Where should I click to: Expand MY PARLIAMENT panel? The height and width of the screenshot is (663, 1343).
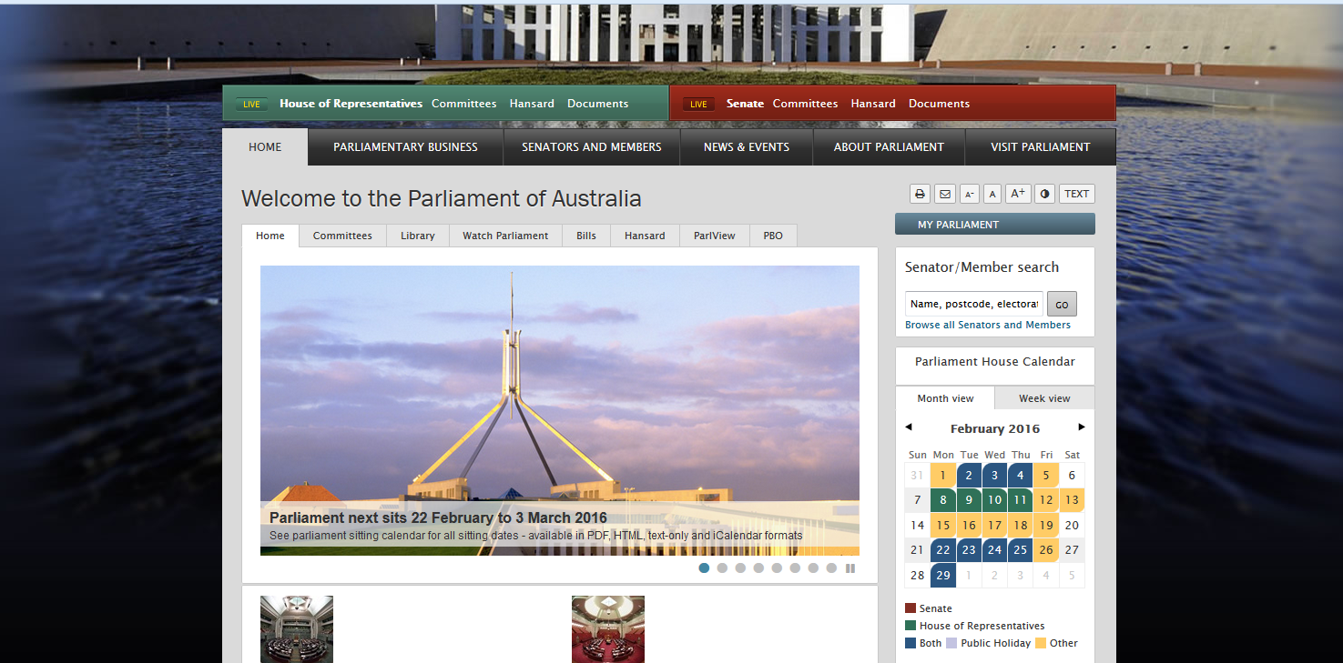point(995,225)
